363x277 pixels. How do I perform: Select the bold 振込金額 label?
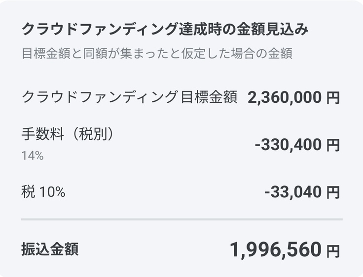coord(49,249)
